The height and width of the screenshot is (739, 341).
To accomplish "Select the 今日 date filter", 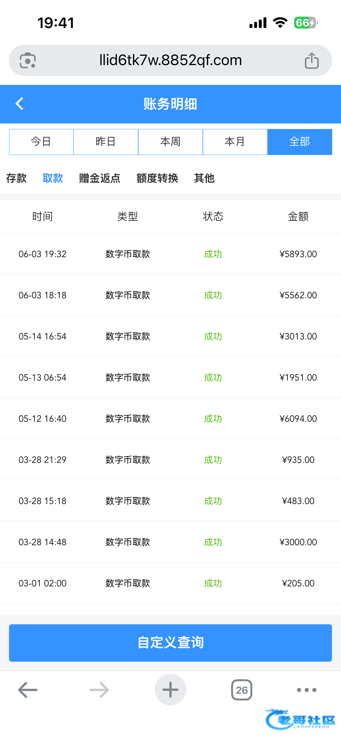I will click(x=41, y=142).
